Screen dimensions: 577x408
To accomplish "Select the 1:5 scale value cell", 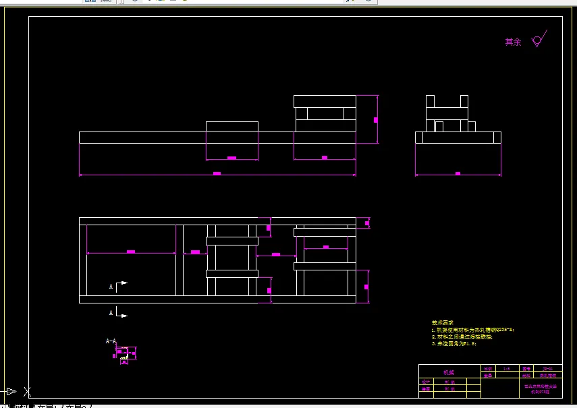I will (x=507, y=368).
